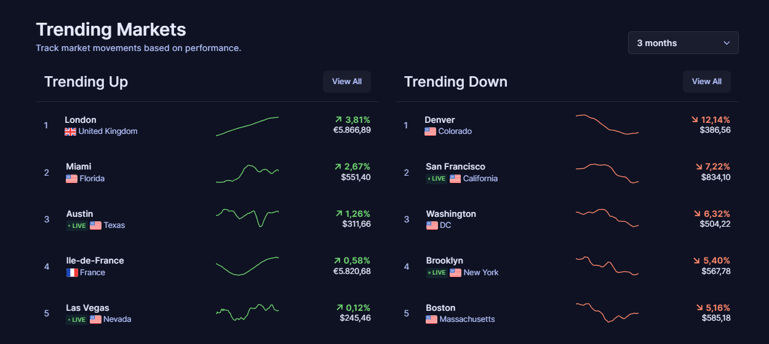Click View All for Trending Up

coord(347,82)
